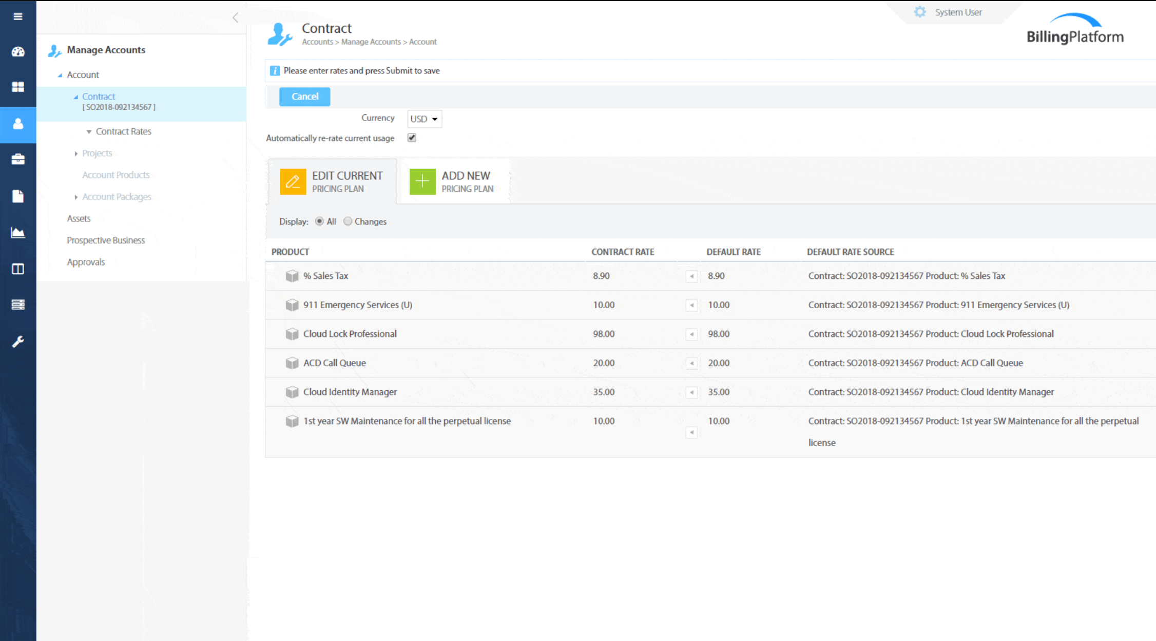Select the All display radio button
1156x641 pixels.
319,221
